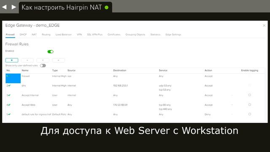Click destination 192.168.255.1 in dns rule

[x=120, y=85]
